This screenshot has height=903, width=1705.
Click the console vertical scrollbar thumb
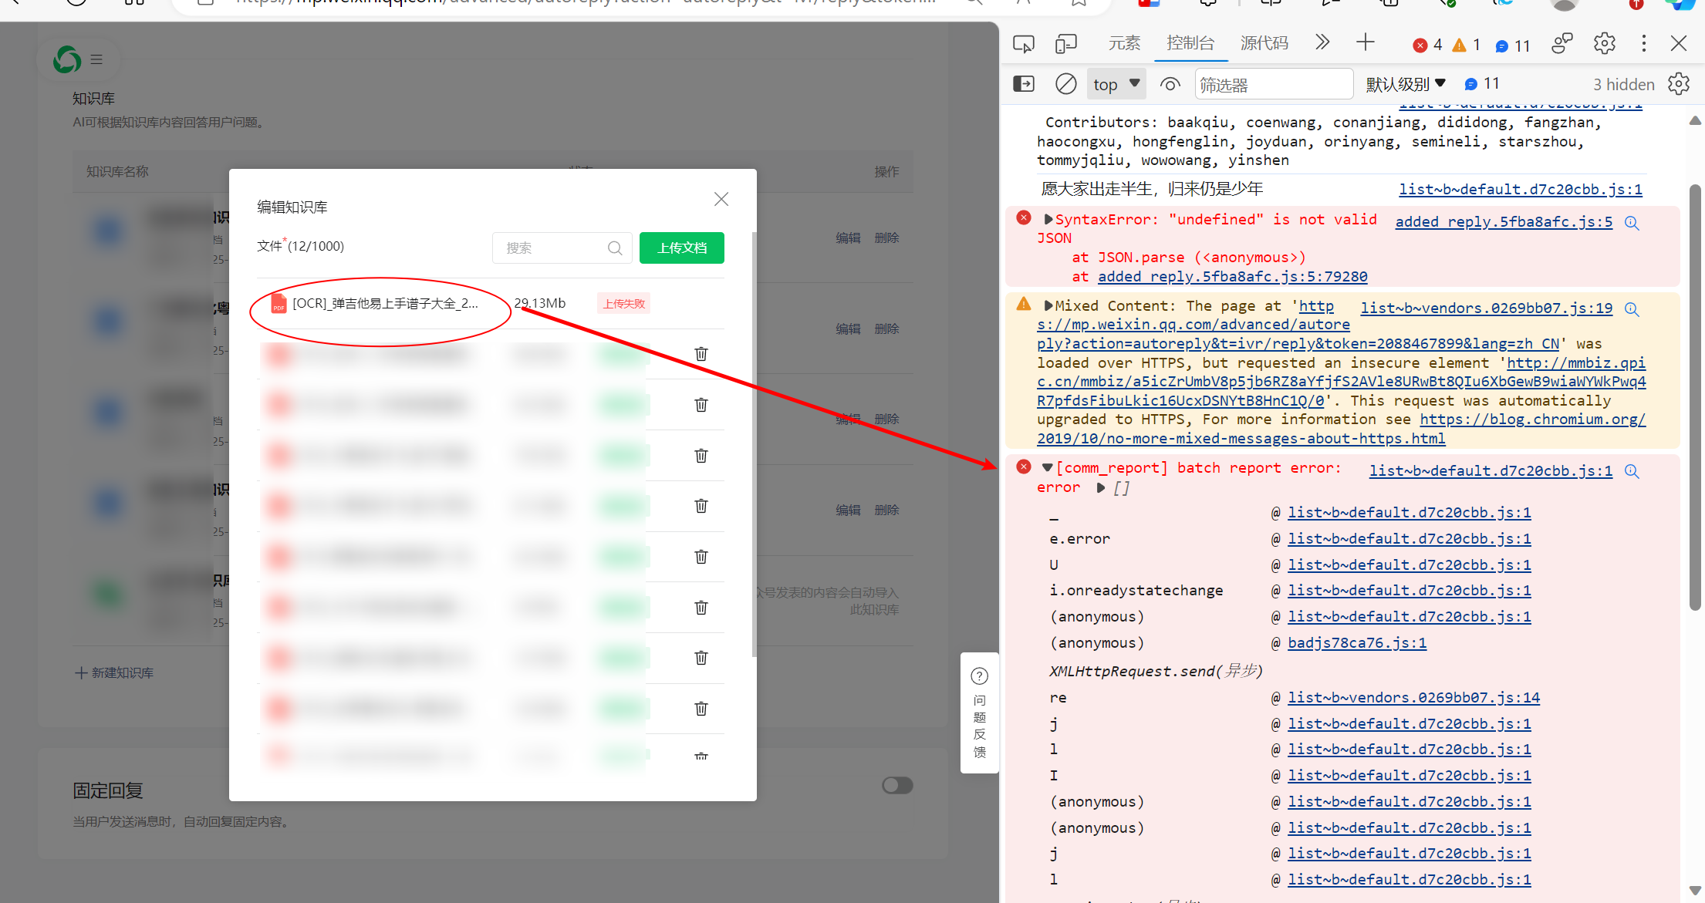(x=1694, y=397)
